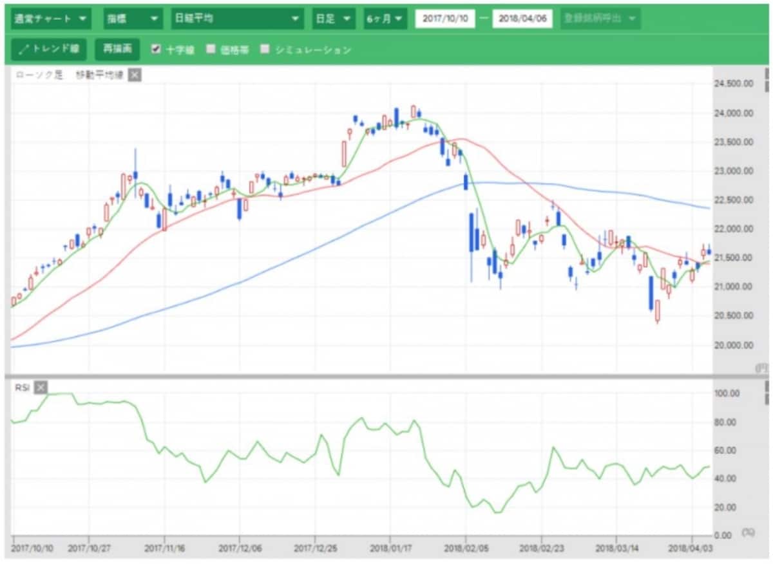773x564 pixels.
Task: Click the upper handle at RSI panel's right edge
Action: coord(767,387)
